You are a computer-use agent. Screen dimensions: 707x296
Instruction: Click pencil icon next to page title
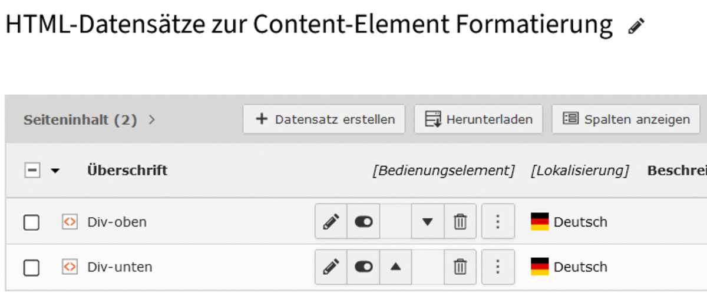pyautogui.click(x=636, y=26)
